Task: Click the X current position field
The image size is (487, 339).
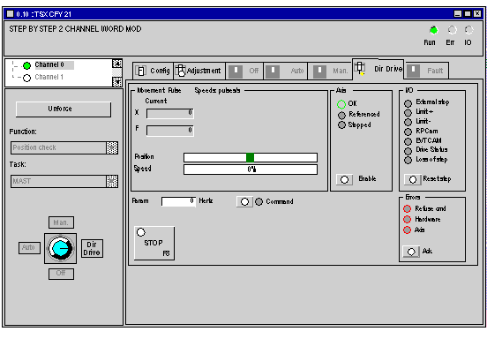Action: pyautogui.click(x=170, y=113)
